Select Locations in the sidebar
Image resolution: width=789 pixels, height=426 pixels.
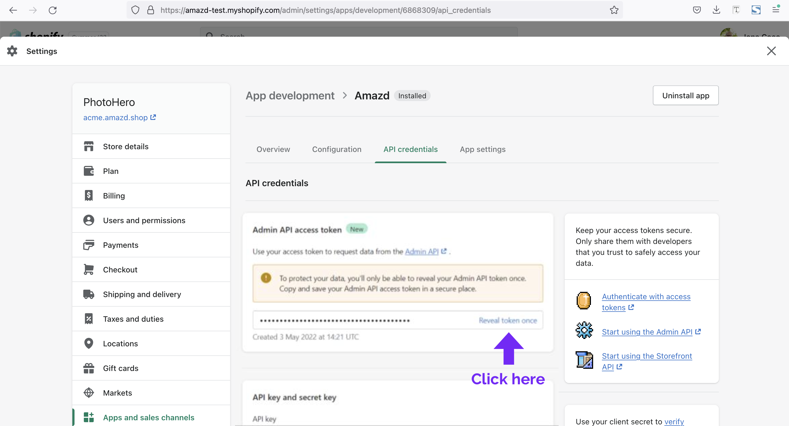tap(151, 343)
